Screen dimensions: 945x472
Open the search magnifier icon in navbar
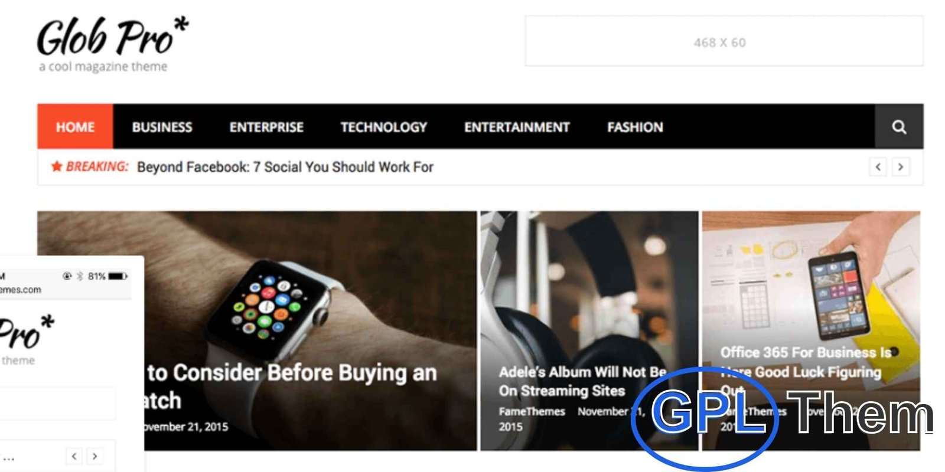click(898, 127)
